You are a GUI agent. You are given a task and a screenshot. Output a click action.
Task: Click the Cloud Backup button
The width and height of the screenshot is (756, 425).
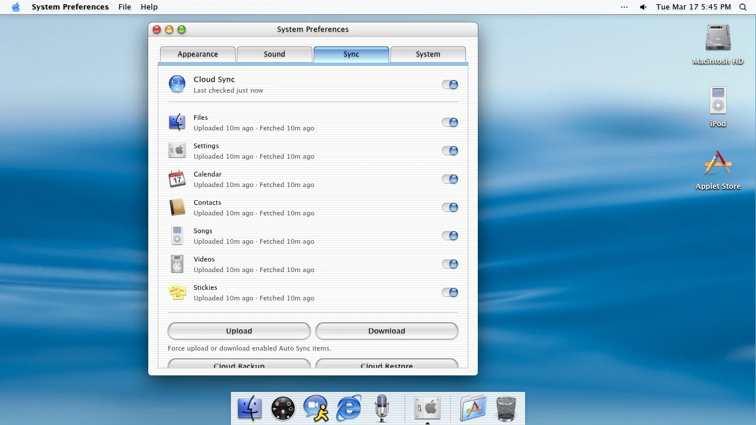(x=239, y=364)
